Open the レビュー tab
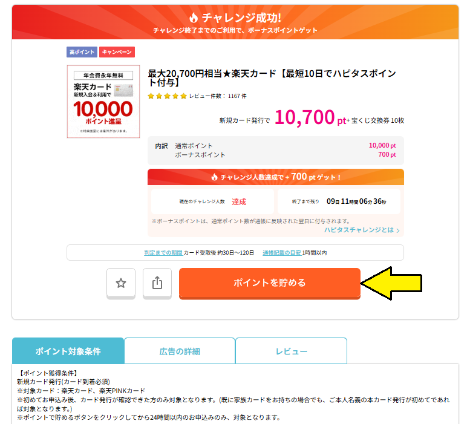Image resolution: width=470 pixels, height=424 pixels. 291,351
